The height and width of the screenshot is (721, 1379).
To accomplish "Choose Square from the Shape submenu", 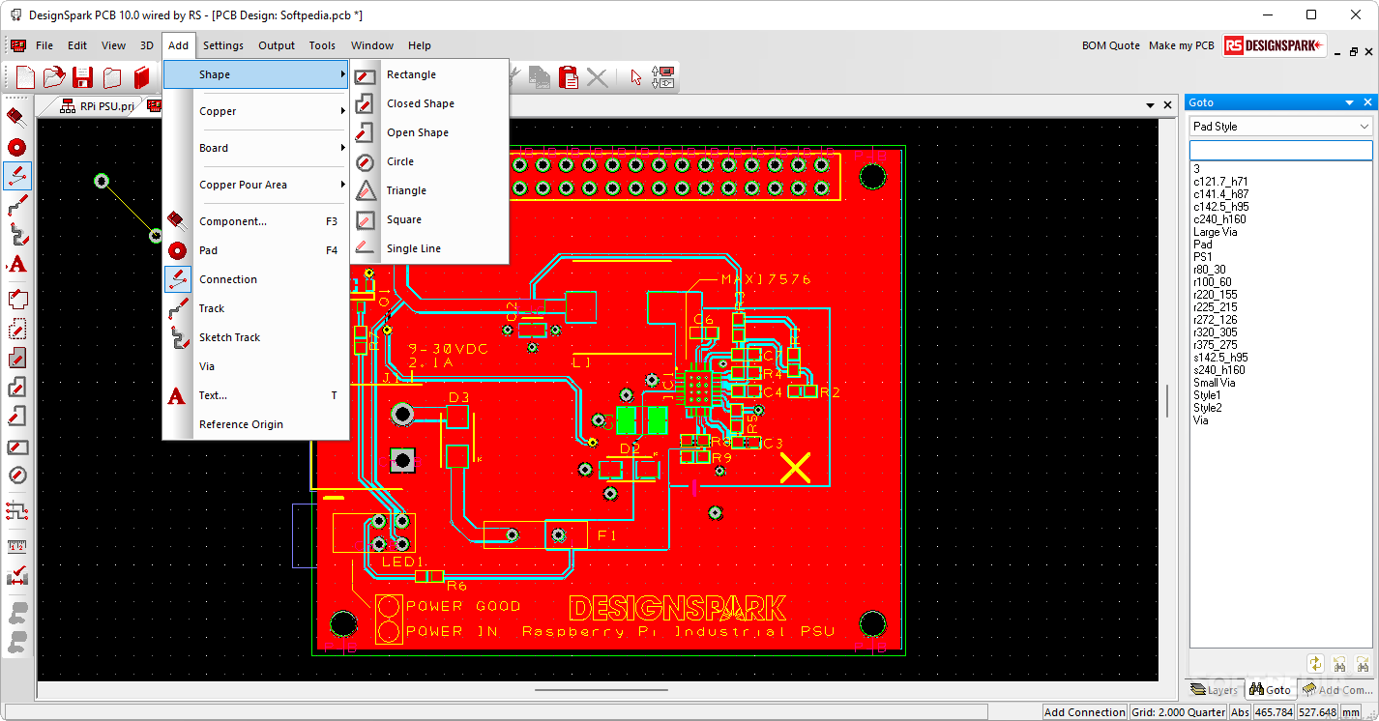I will pyautogui.click(x=429, y=219).
